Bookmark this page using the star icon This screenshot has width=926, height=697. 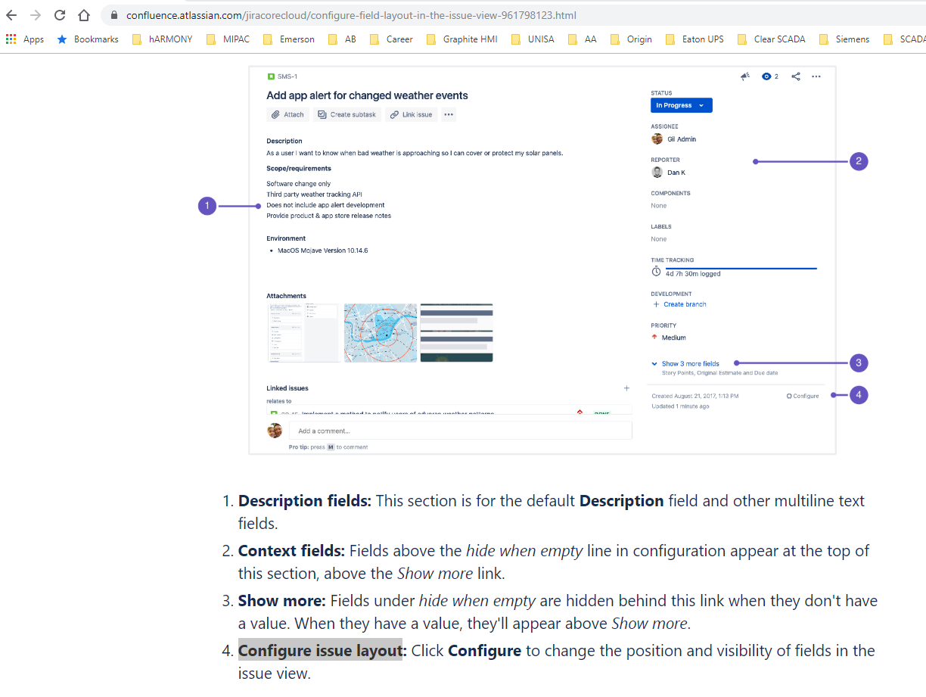pos(61,39)
